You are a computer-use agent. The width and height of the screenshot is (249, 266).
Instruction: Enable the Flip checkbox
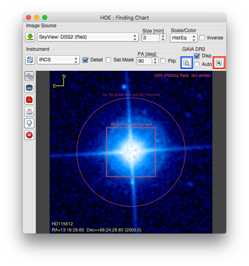coord(163,61)
